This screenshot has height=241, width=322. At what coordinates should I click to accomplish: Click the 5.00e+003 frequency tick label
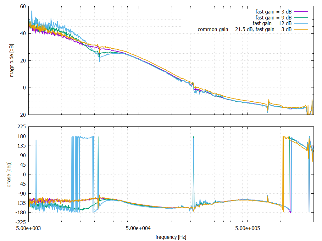click(29, 228)
